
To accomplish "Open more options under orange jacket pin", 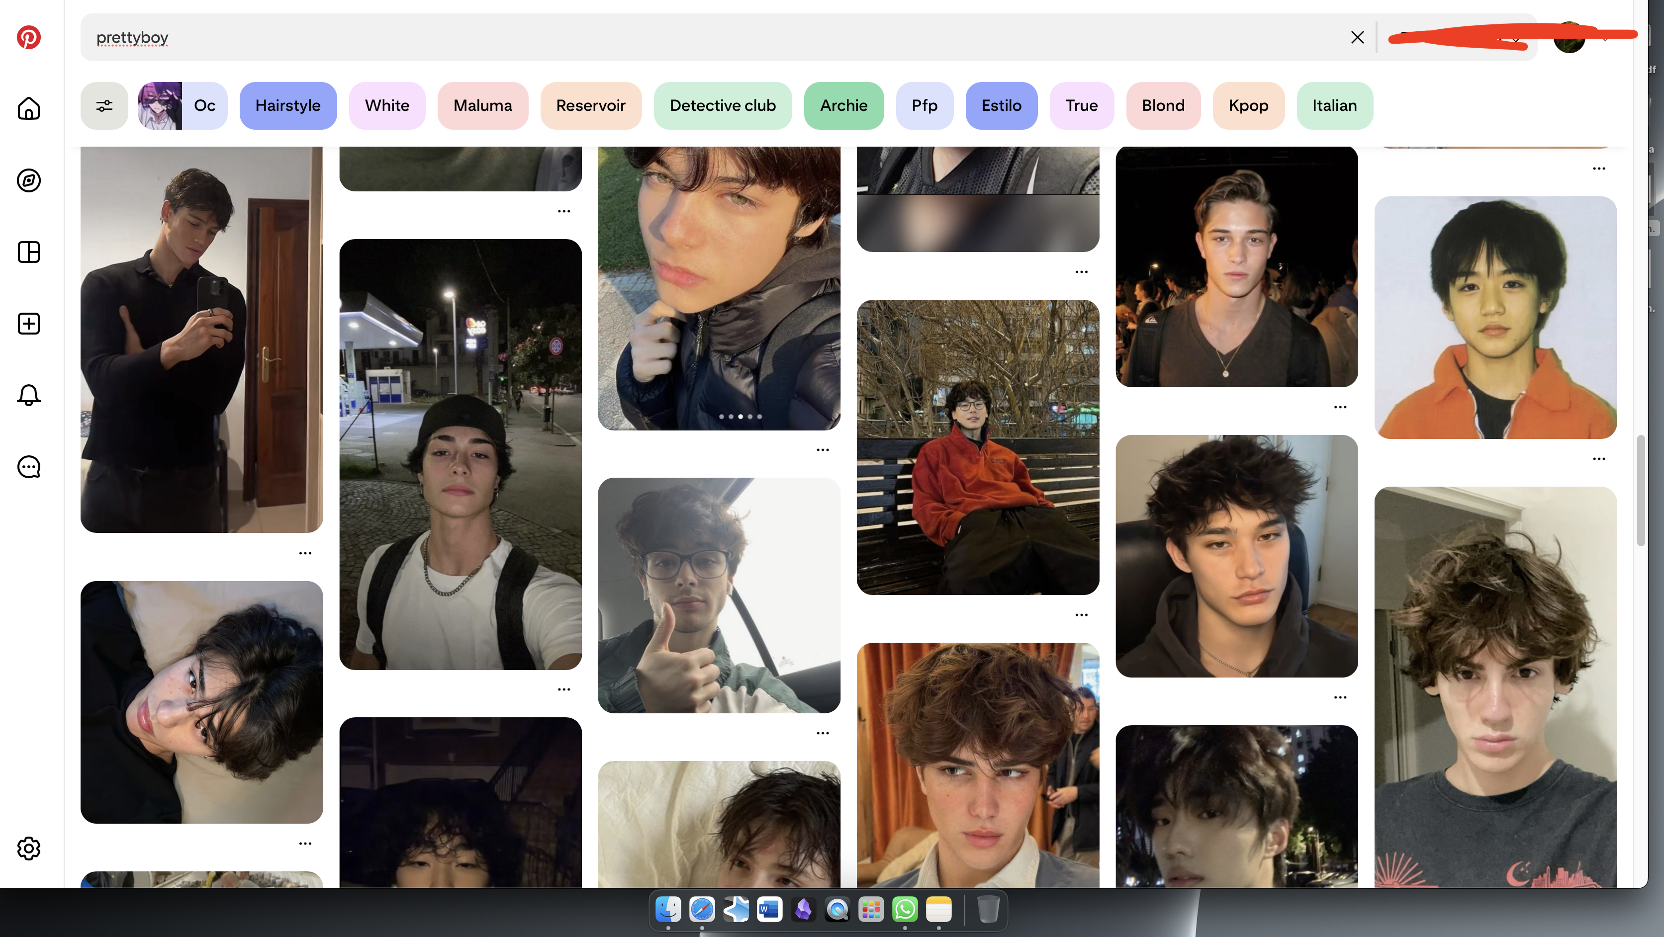I will pyautogui.click(x=1599, y=458).
